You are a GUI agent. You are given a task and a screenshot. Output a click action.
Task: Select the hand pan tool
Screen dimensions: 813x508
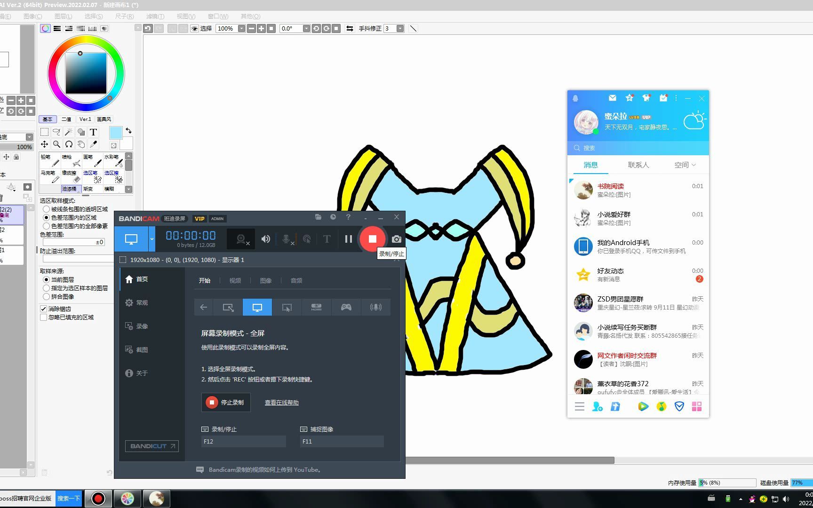click(x=81, y=144)
